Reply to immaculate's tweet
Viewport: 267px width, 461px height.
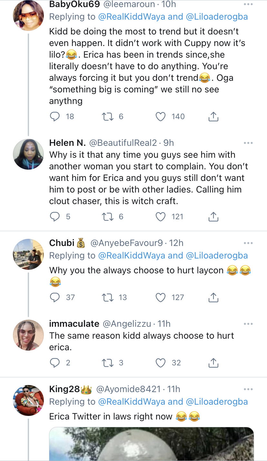tap(55, 363)
